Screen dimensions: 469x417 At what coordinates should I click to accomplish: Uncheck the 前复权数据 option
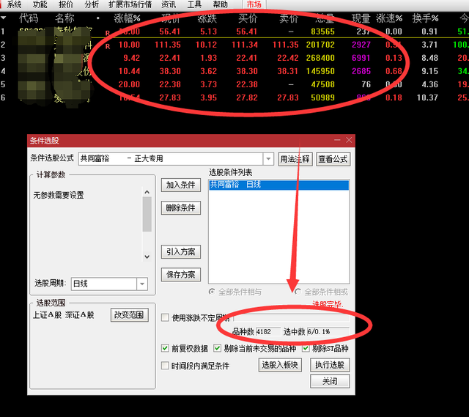165,348
